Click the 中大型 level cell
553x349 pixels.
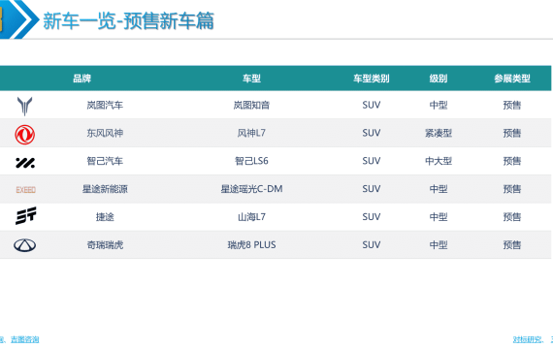pyautogui.click(x=439, y=161)
